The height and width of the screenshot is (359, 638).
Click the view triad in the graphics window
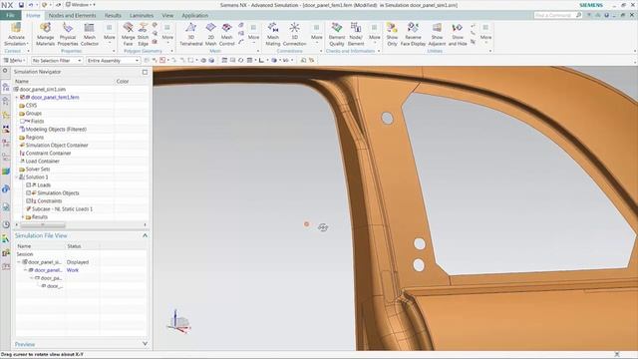point(179,321)
